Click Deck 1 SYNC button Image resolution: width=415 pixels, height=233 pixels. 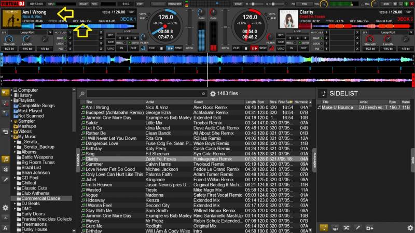pos(178,48)
